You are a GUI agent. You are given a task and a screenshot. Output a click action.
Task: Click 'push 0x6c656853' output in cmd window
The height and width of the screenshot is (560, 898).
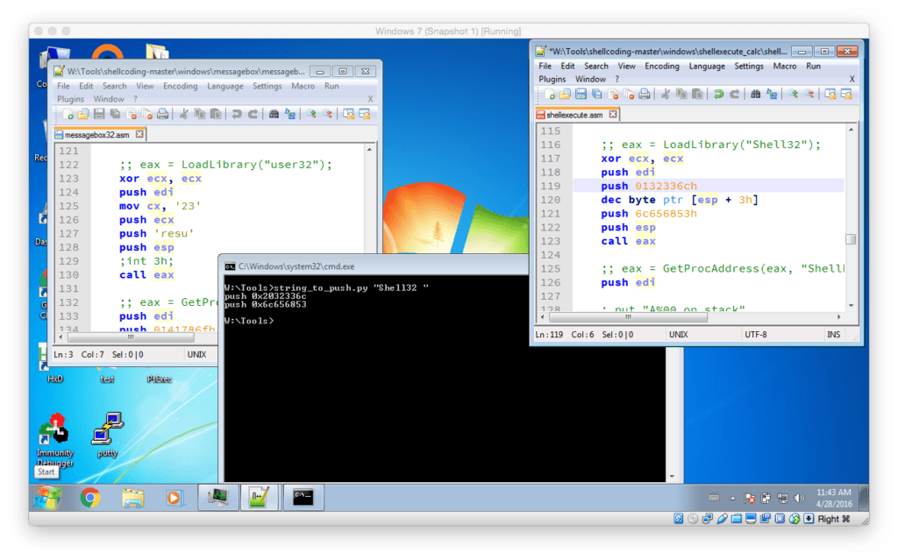[x=265, y=305]
